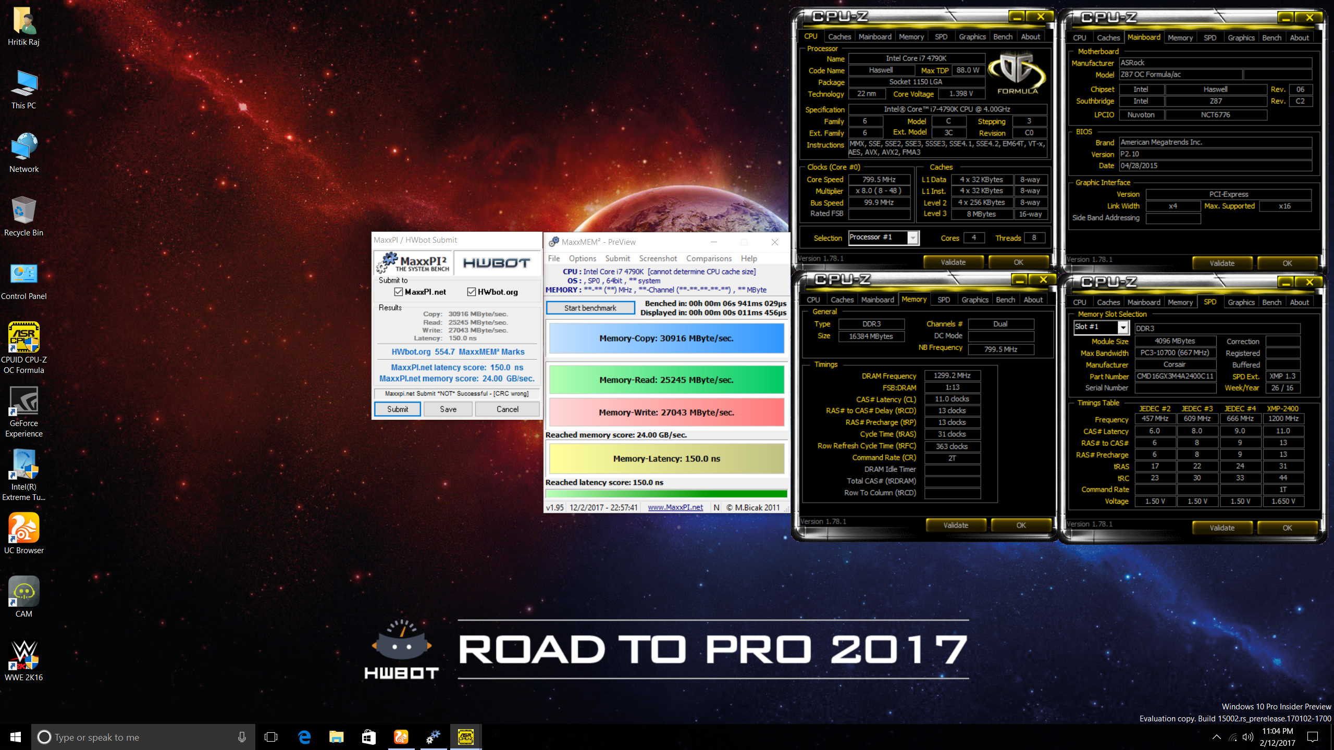
Task: Switch to CPU-Z OC Formula taskbar icon
Action: pyautogui.click(x=465, y=737)
